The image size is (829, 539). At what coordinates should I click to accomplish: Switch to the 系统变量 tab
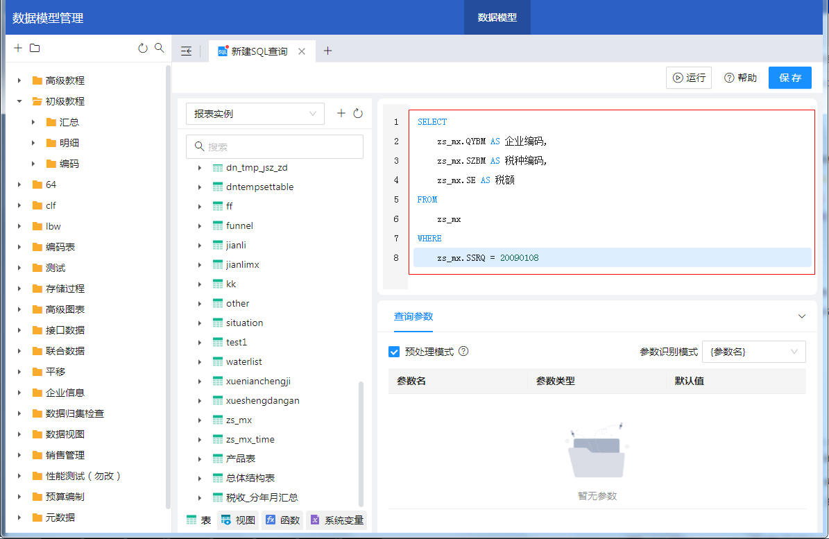[337, 520]
